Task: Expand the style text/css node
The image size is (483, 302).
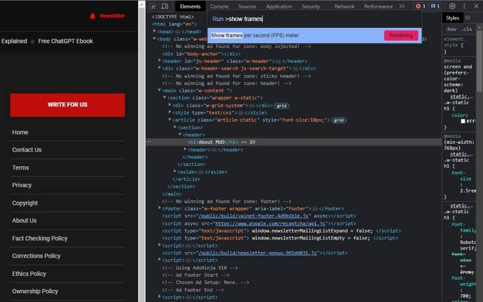Action: pos(170,112)
